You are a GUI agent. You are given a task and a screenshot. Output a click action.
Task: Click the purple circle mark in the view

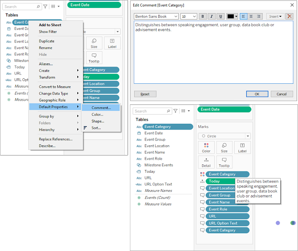tap(278, 223)
